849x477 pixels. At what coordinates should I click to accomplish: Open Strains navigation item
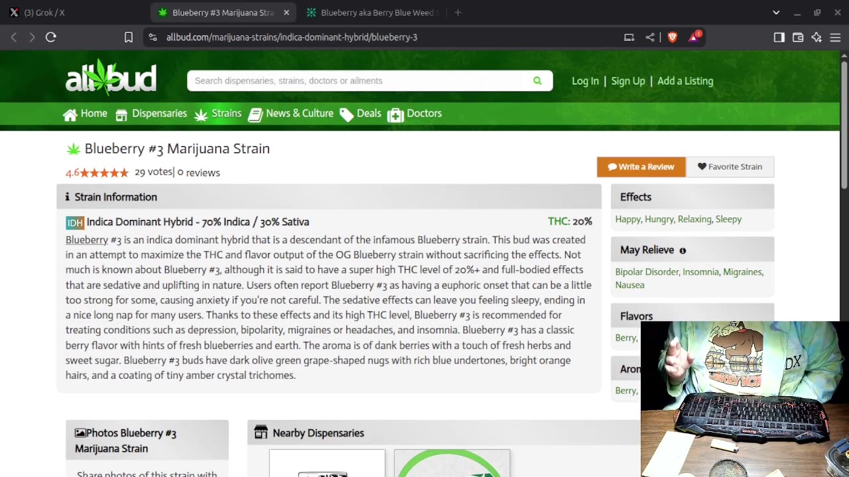tap(218, 114)
